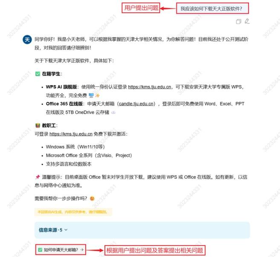
Task: Click the yellow AI-generated disclaimer banner
Action: point(73,212)
